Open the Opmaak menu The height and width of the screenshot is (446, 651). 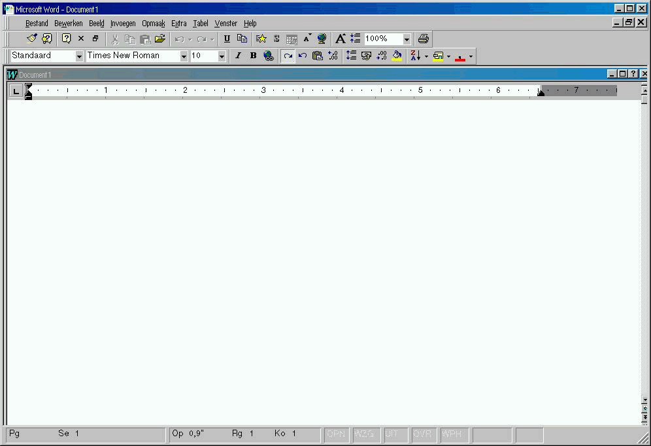pyautogui.click(x=153, y=24)
